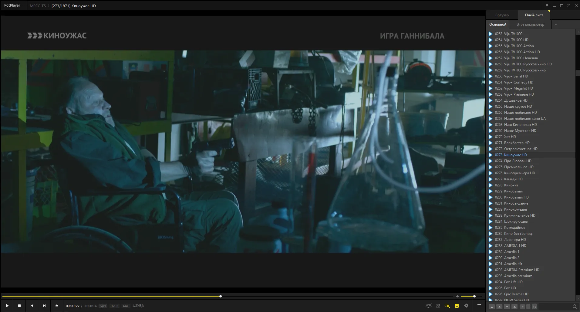This screenshot has height=312, width=580.
Task: Add a new playlist with the + tab
Action: [x=556, y=25]
